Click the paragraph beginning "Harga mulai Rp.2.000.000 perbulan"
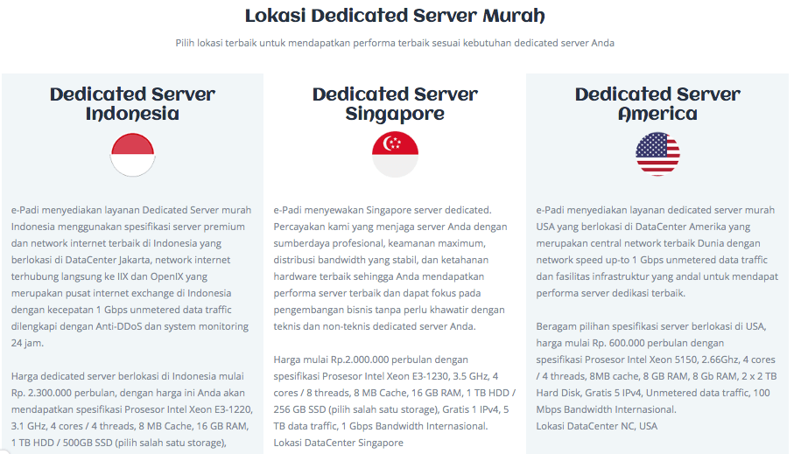The width and height of the screenshot is (801, 454). click(394, 393)
